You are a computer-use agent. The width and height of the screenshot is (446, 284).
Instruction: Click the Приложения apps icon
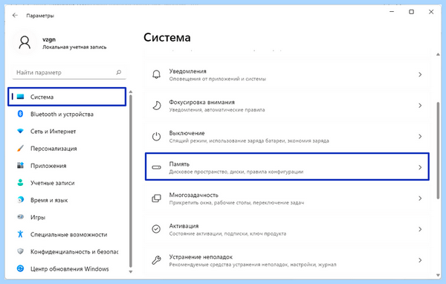(x=20, y=165)
